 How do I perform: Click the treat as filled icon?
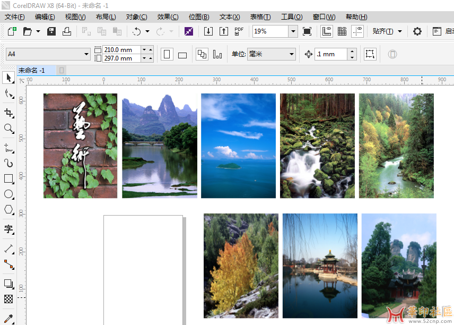coord(370,54)
